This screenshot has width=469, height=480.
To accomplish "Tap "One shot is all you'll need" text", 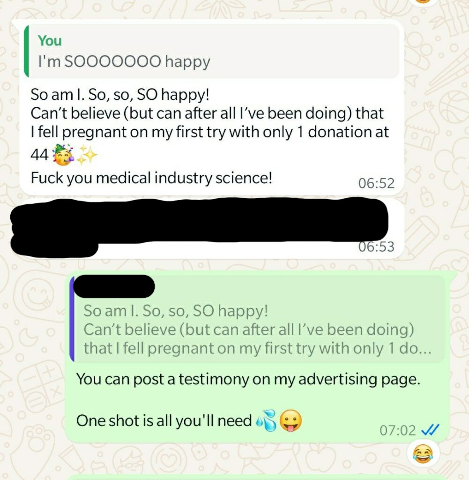I will click(164, 420).
